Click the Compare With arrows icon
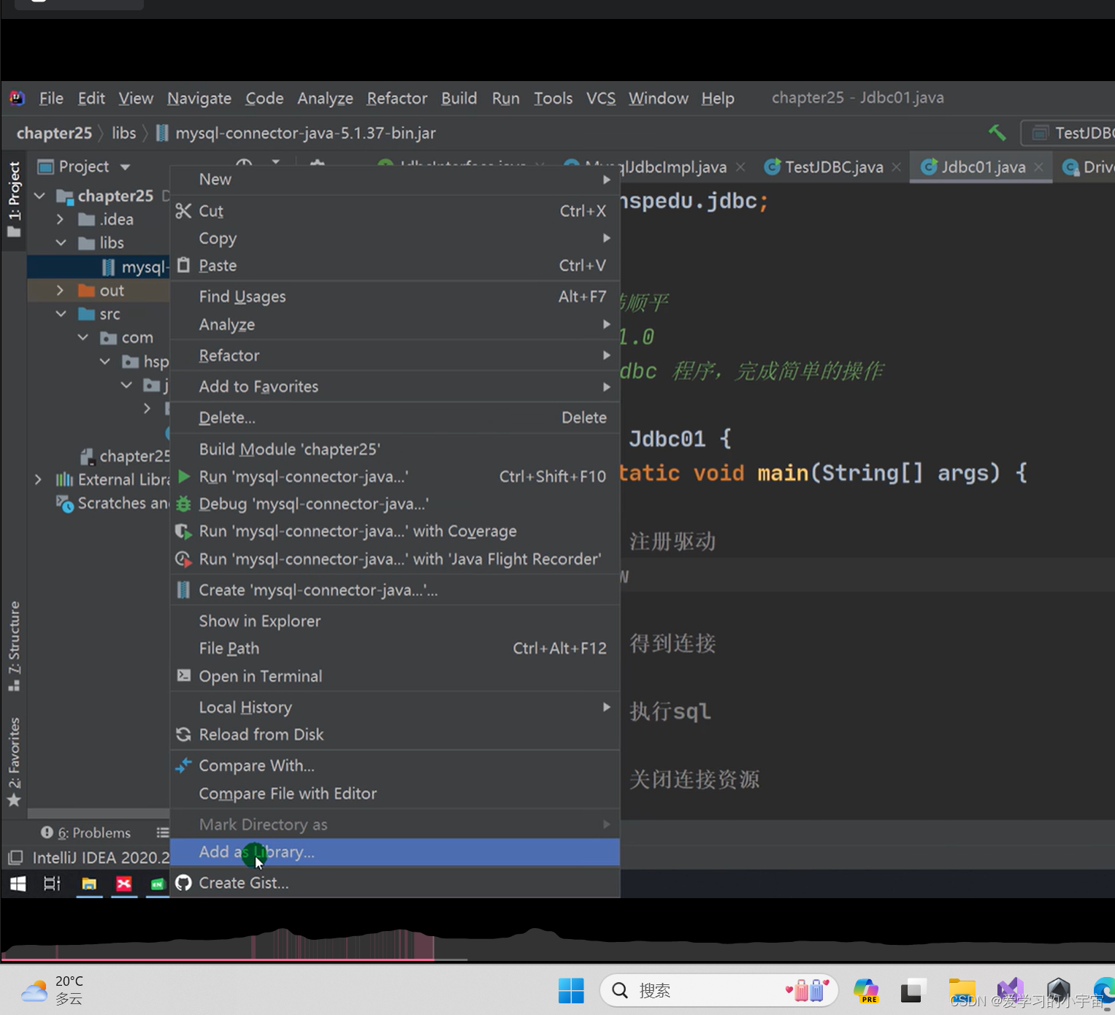The height and width of the screenshot is (1015, 1115). (183, 765)
